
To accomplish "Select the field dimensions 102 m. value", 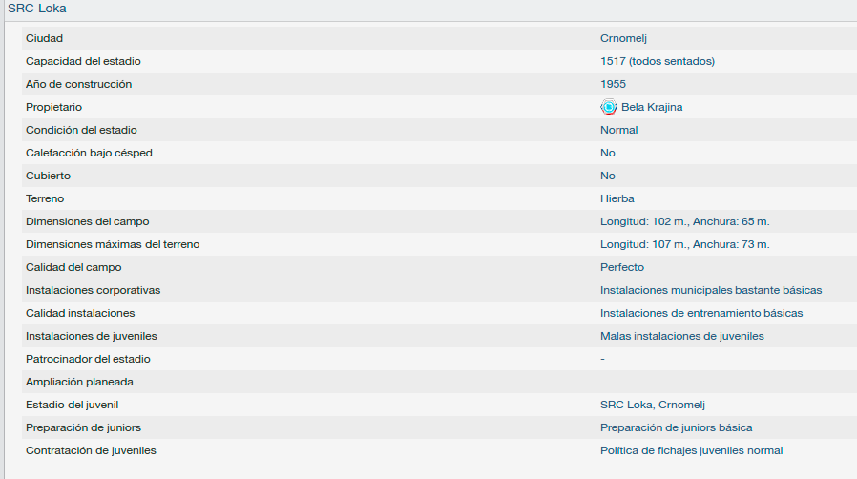I will [x=685, y=221].
